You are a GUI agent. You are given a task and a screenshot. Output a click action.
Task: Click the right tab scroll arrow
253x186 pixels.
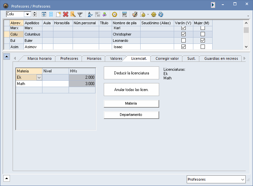point(244,58)
